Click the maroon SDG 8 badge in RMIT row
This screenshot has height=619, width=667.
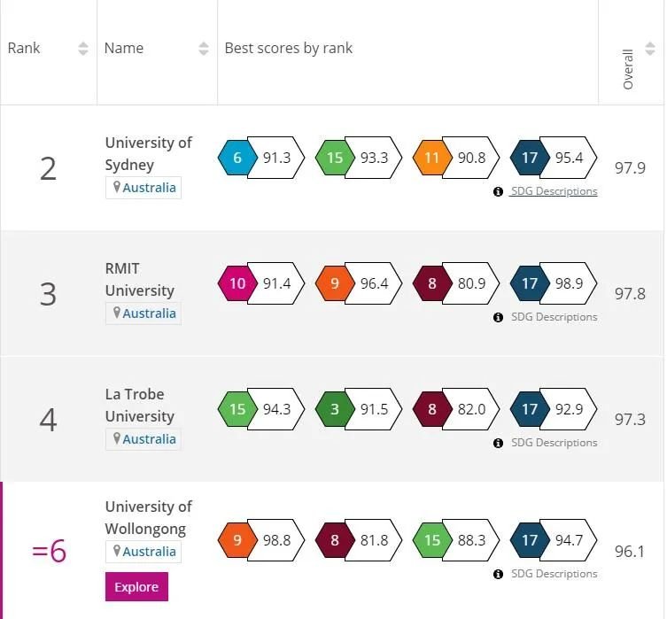pos(432,283)
